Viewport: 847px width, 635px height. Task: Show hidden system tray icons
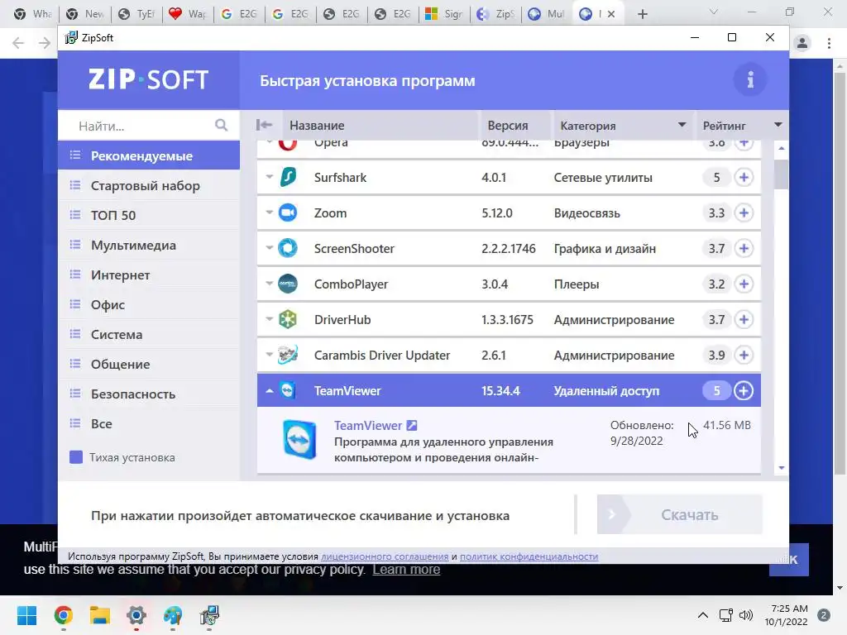(703, 615)
